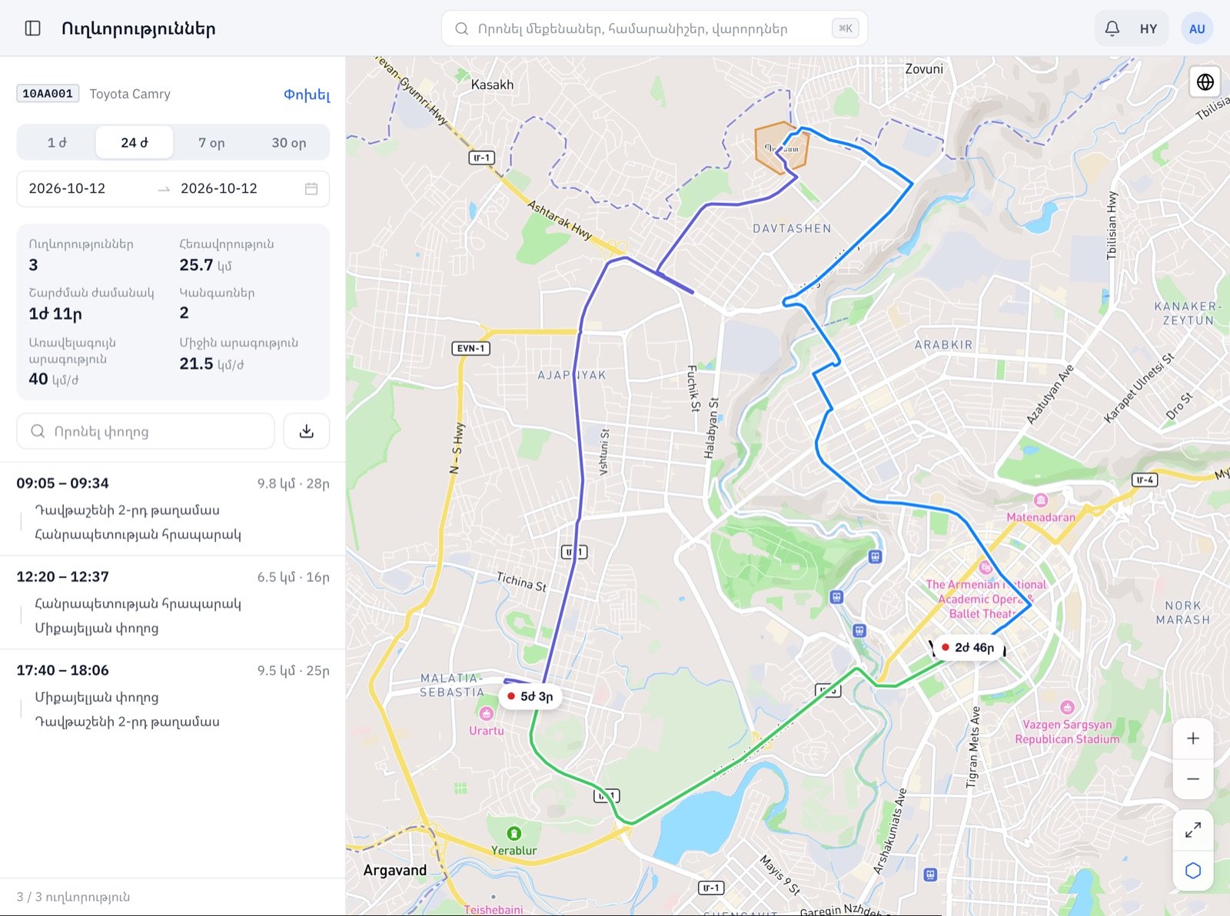The image size is (1230, 916).
Task: Focus the global vehicle search field
Action: [654, 28]
